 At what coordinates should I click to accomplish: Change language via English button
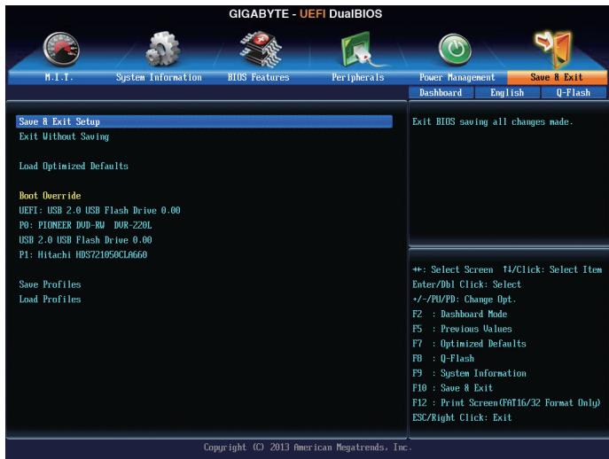(507, 93)
